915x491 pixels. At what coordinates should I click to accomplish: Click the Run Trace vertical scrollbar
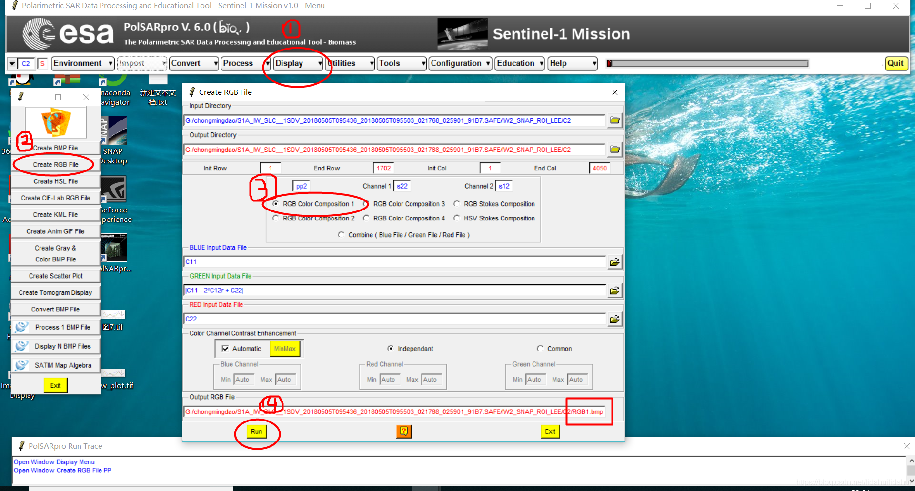pos(911,471)
